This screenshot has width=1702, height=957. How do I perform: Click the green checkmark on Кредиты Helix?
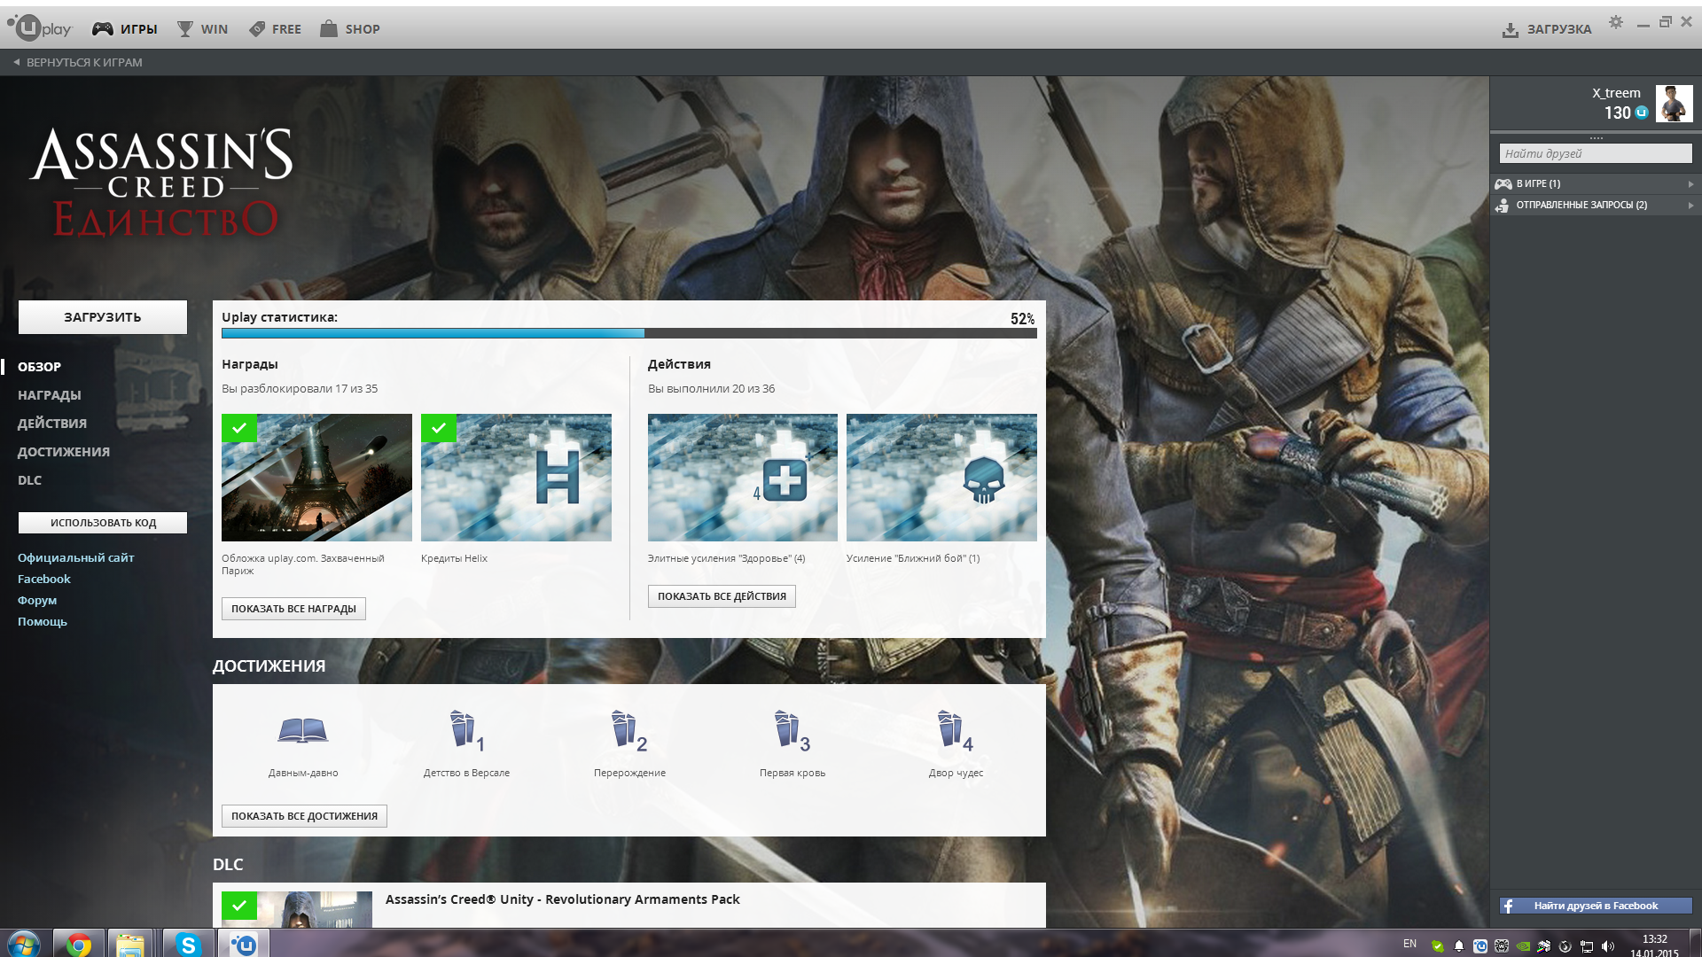pos(439,428)
